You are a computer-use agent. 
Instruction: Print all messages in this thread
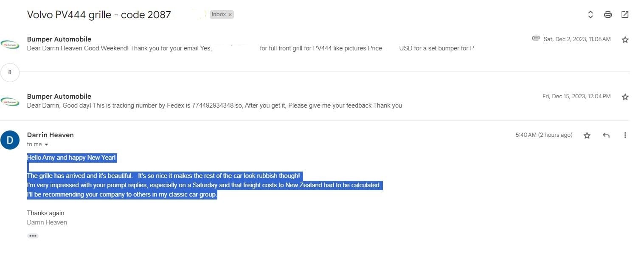coord(608,15)
